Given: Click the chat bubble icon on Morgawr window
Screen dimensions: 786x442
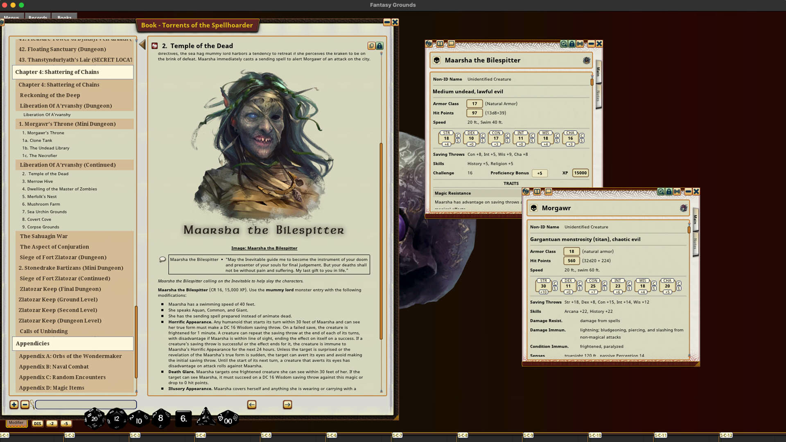Looking at the screenshot, I should [x=549, y=192].
